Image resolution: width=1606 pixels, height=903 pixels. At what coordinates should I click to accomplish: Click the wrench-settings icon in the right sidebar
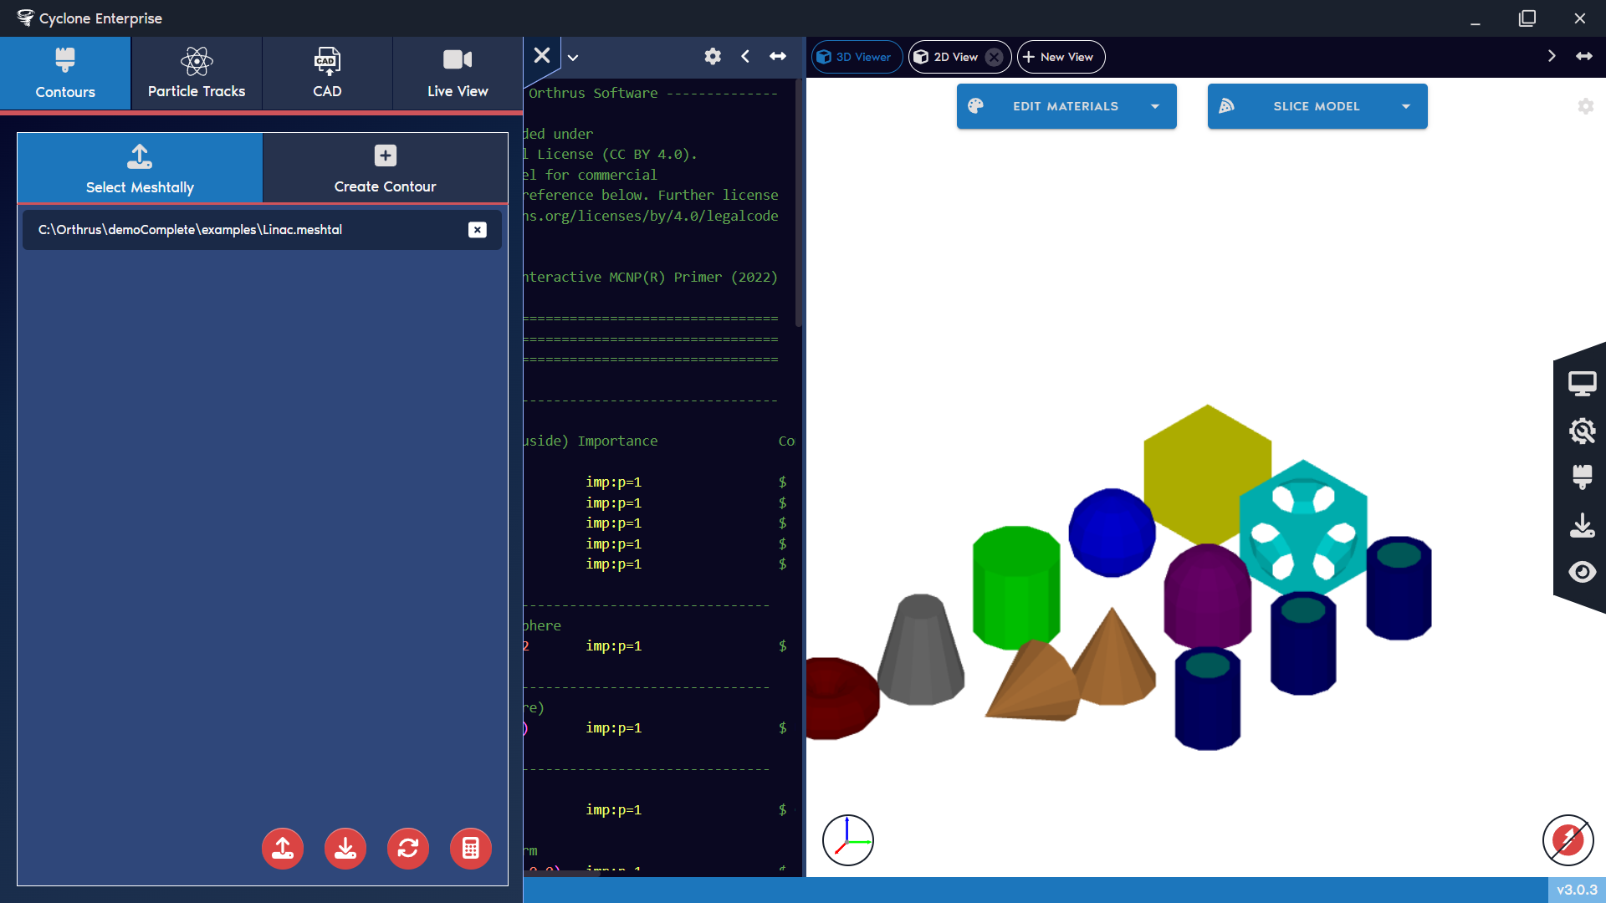(x=1583, y=431)
